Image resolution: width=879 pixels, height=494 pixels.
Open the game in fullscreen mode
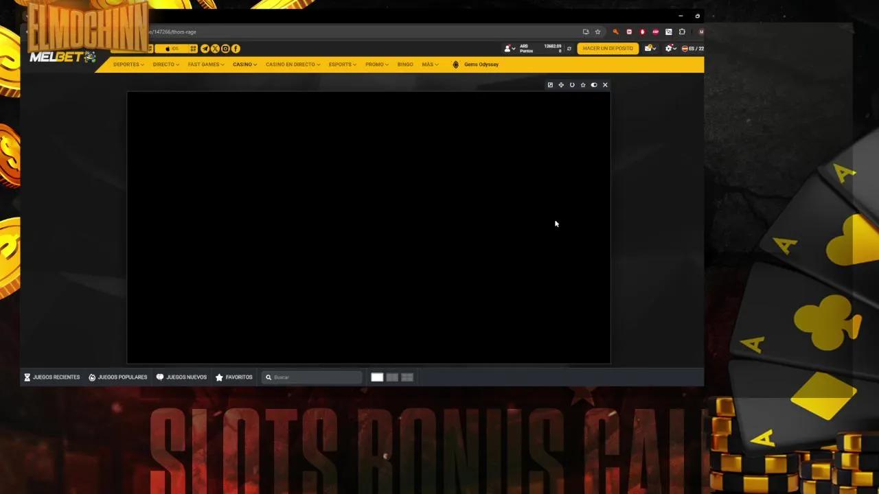coord(550,84)
